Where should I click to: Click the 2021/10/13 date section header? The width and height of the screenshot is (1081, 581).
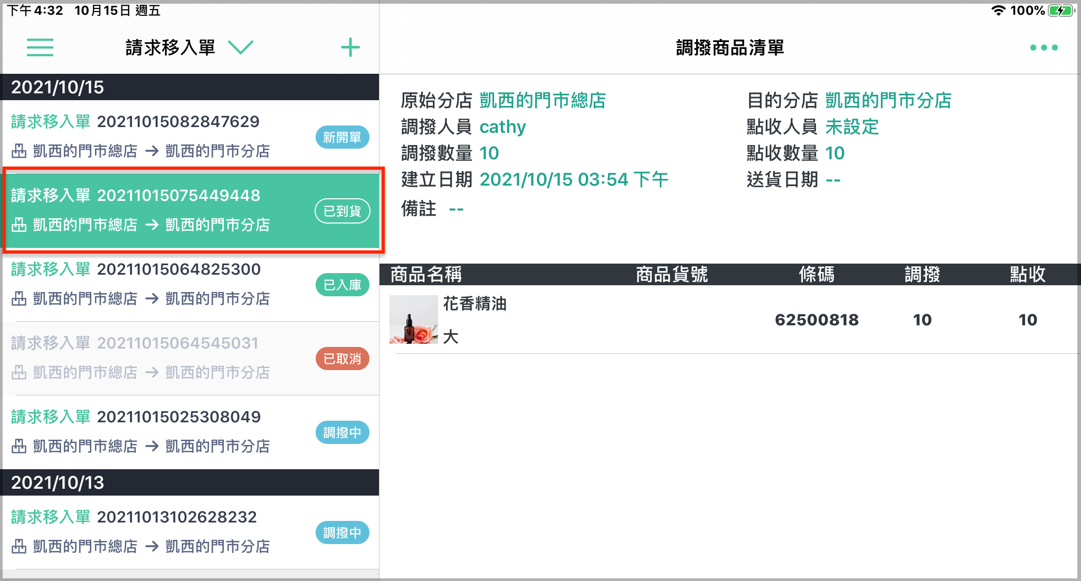[191, 482]
